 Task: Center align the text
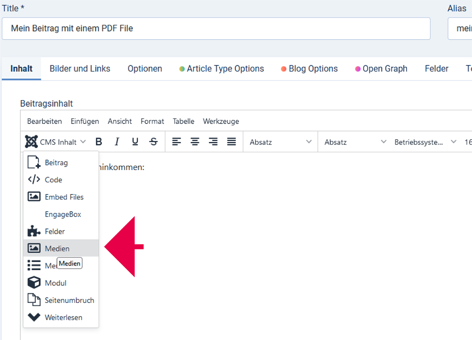[195, 142]
